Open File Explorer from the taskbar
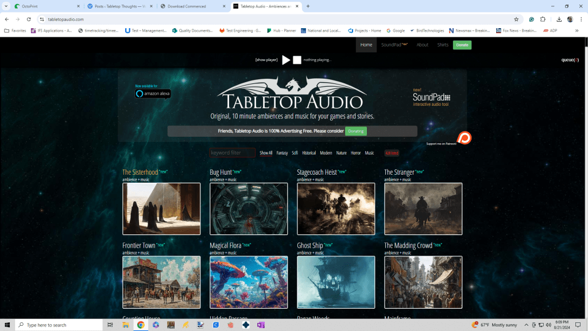588x331 pixels. click(125, 325)
